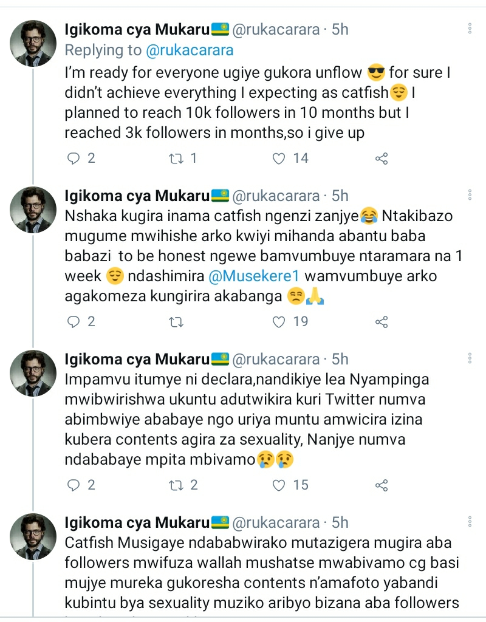Retweet the tweet with 2 retweets

(176, 485)
